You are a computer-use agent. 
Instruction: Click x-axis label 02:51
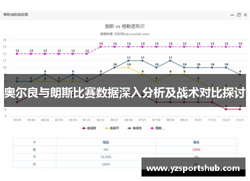pos(100,120)
